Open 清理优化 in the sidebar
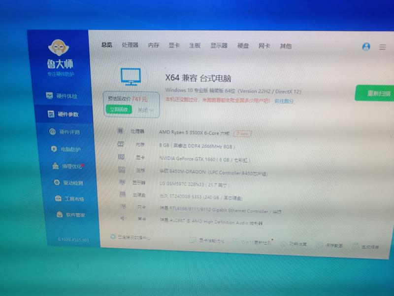This screenshot has height=296, width=394. [x=67, y=166]
